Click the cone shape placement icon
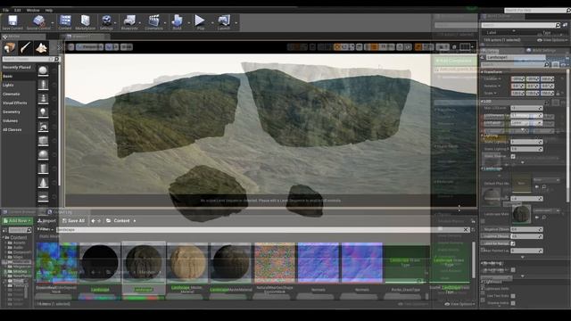The image size is (571, 321). (x=43, y=183)
